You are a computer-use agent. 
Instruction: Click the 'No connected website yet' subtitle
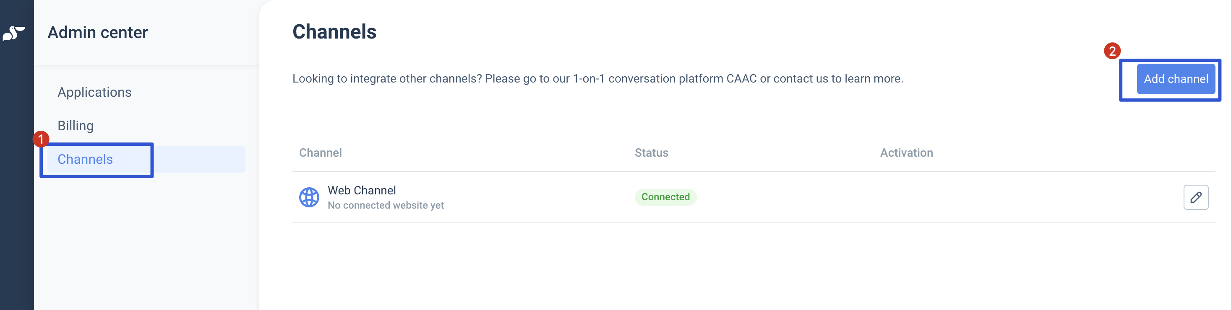tap(386, 205)
